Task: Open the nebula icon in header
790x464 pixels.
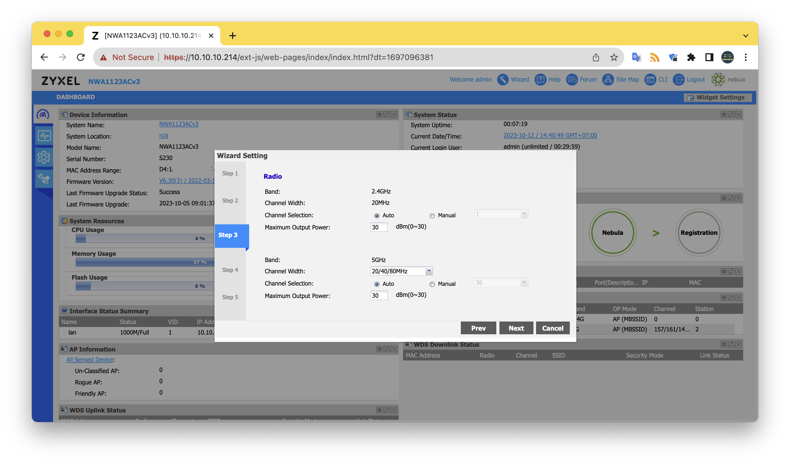Action: click(x=718, y=80)
